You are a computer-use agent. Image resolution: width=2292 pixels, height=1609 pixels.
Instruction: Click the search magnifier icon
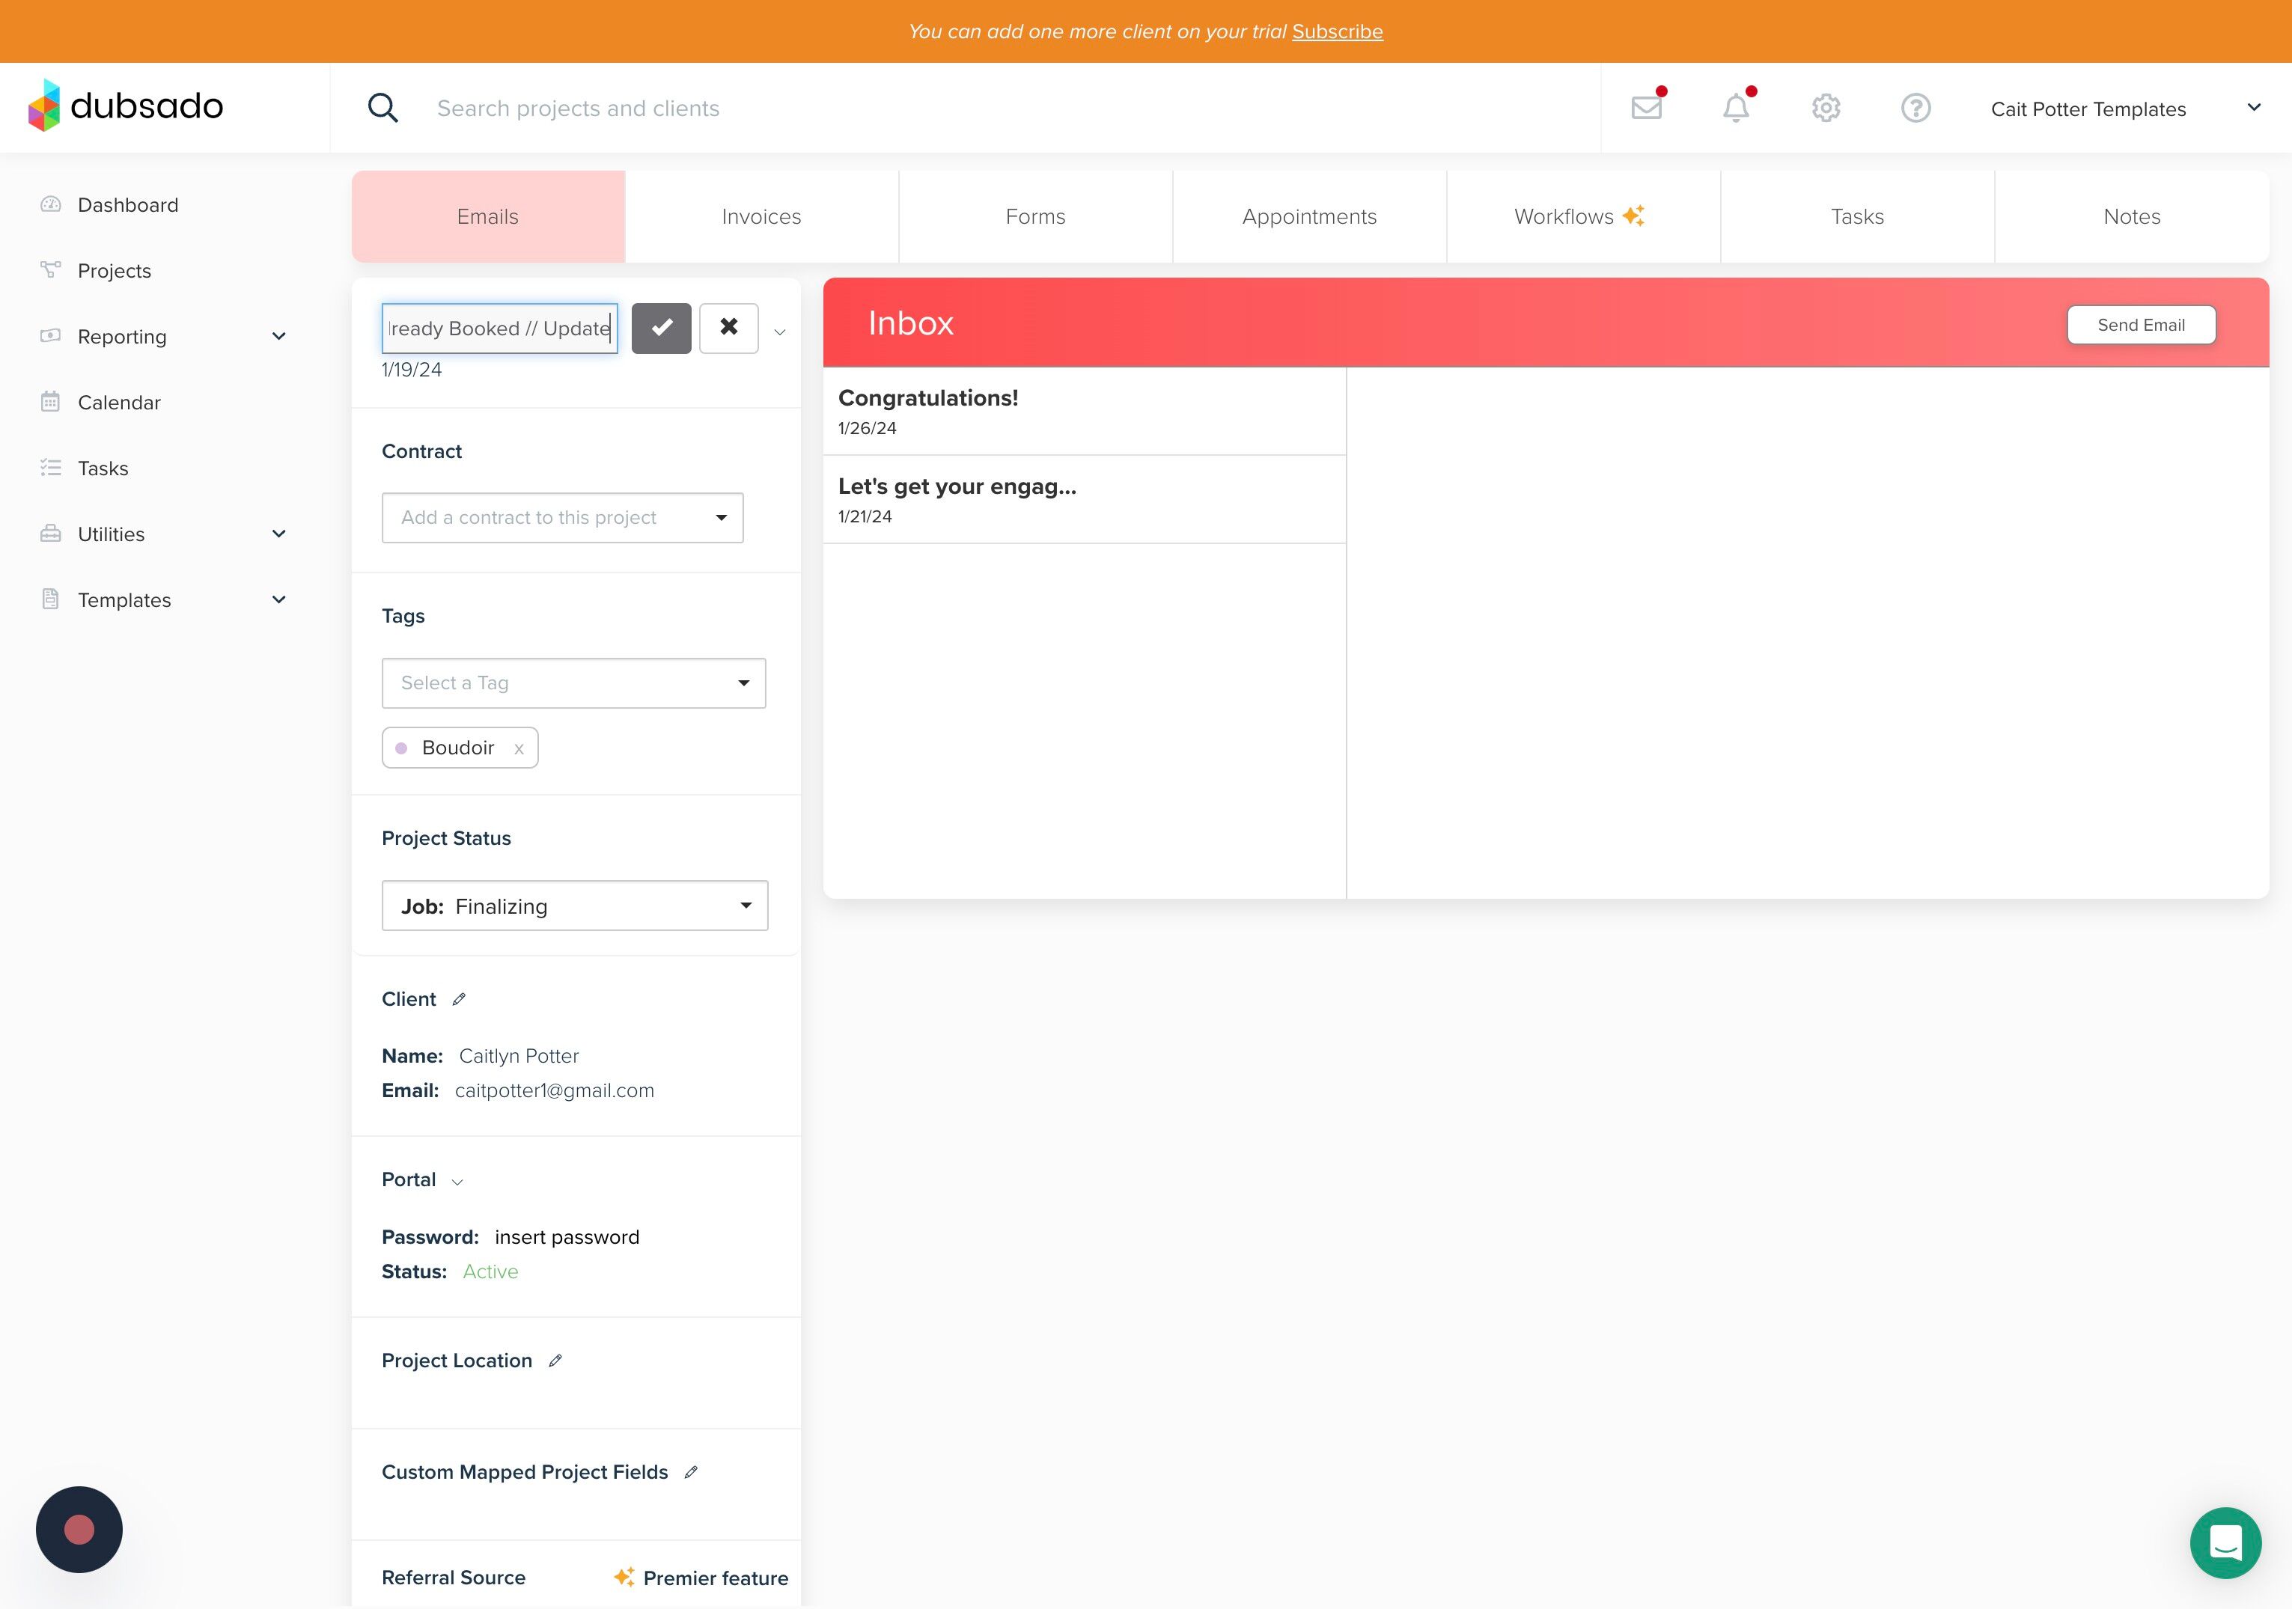[383, 108]
